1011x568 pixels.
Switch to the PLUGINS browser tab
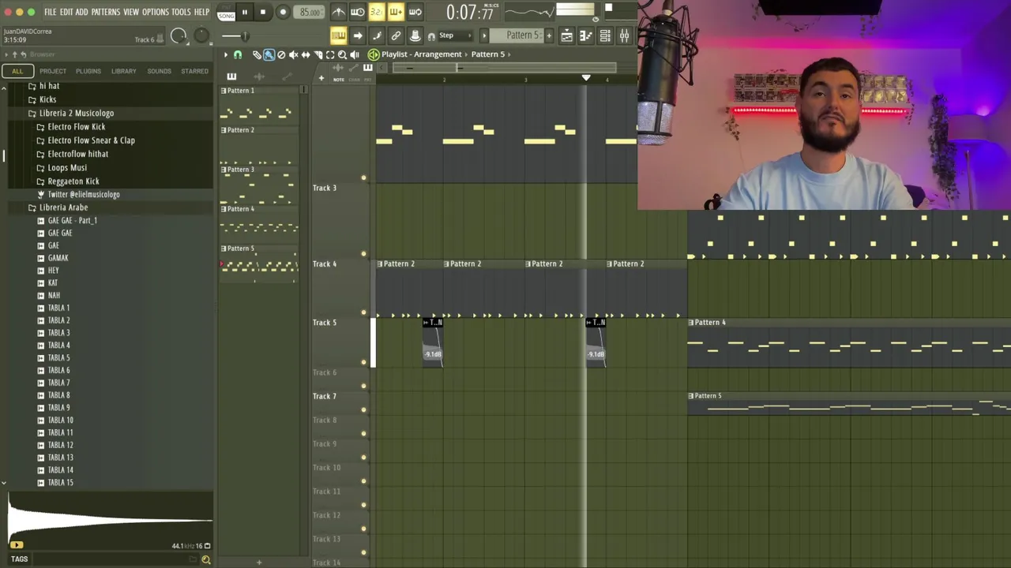point(88,71)
